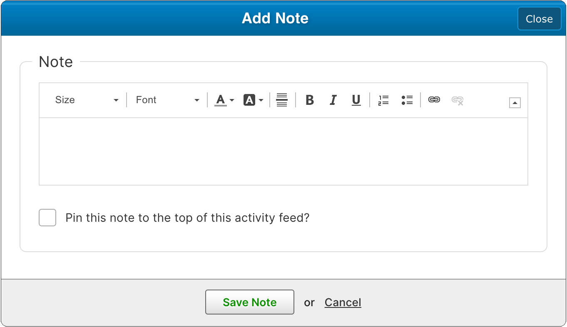567x327 pixels.
Task: Click the Save Note button
Action: pyautogui.click(x=249, y=302)
